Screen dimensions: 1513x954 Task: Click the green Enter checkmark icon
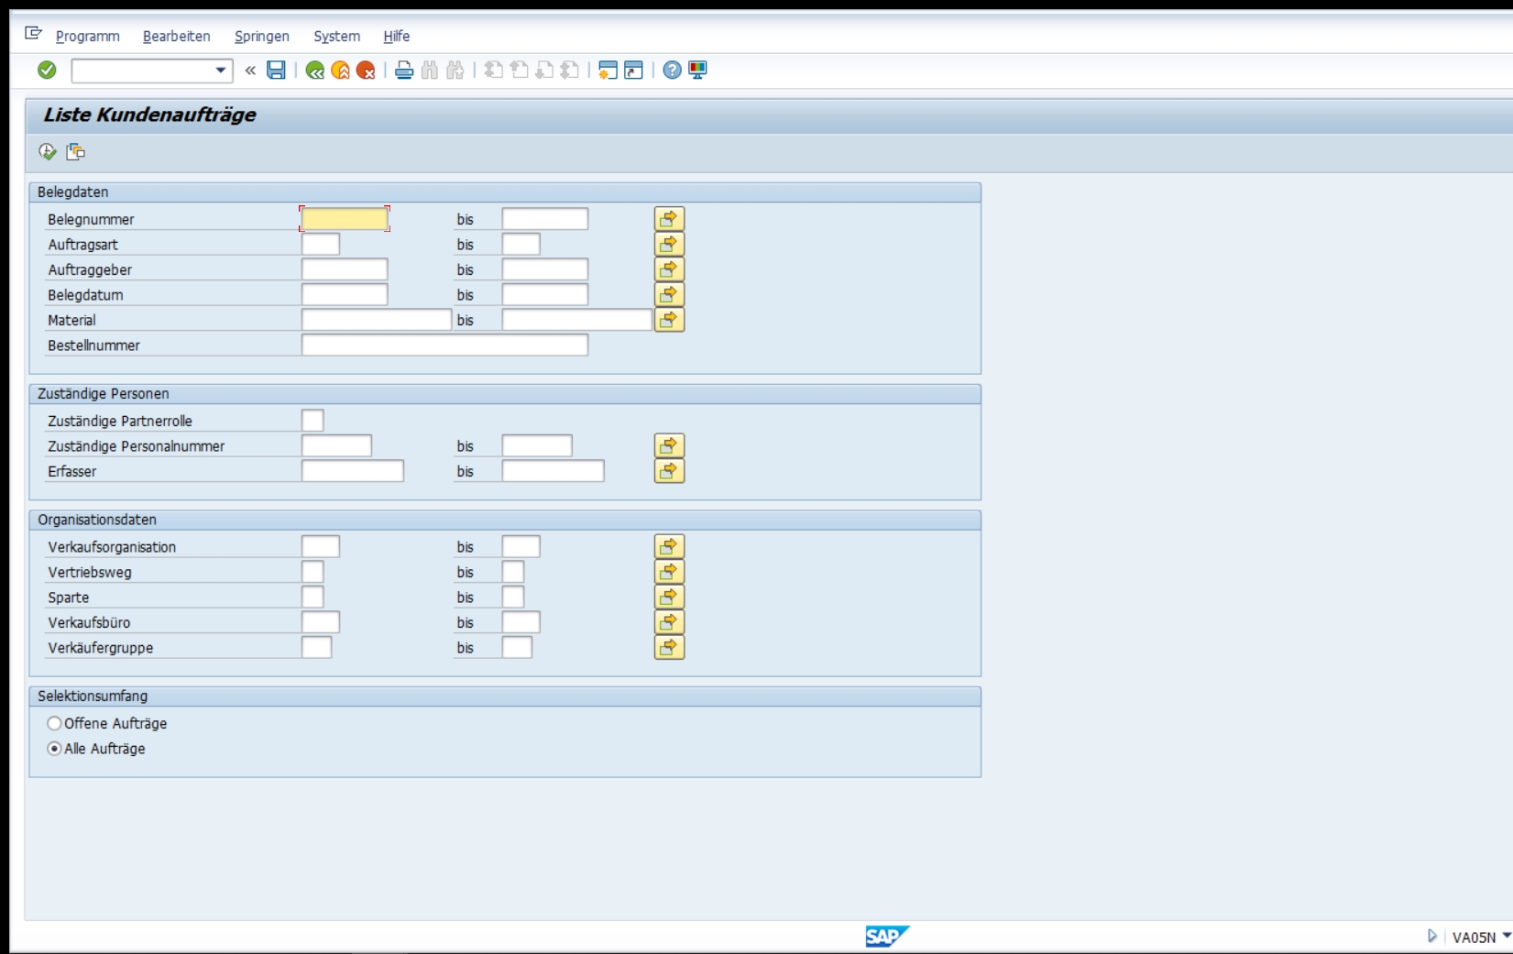click(x=47, y=70)
